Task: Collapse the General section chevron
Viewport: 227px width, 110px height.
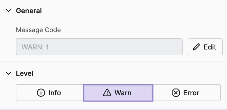Action: point(9,11)
